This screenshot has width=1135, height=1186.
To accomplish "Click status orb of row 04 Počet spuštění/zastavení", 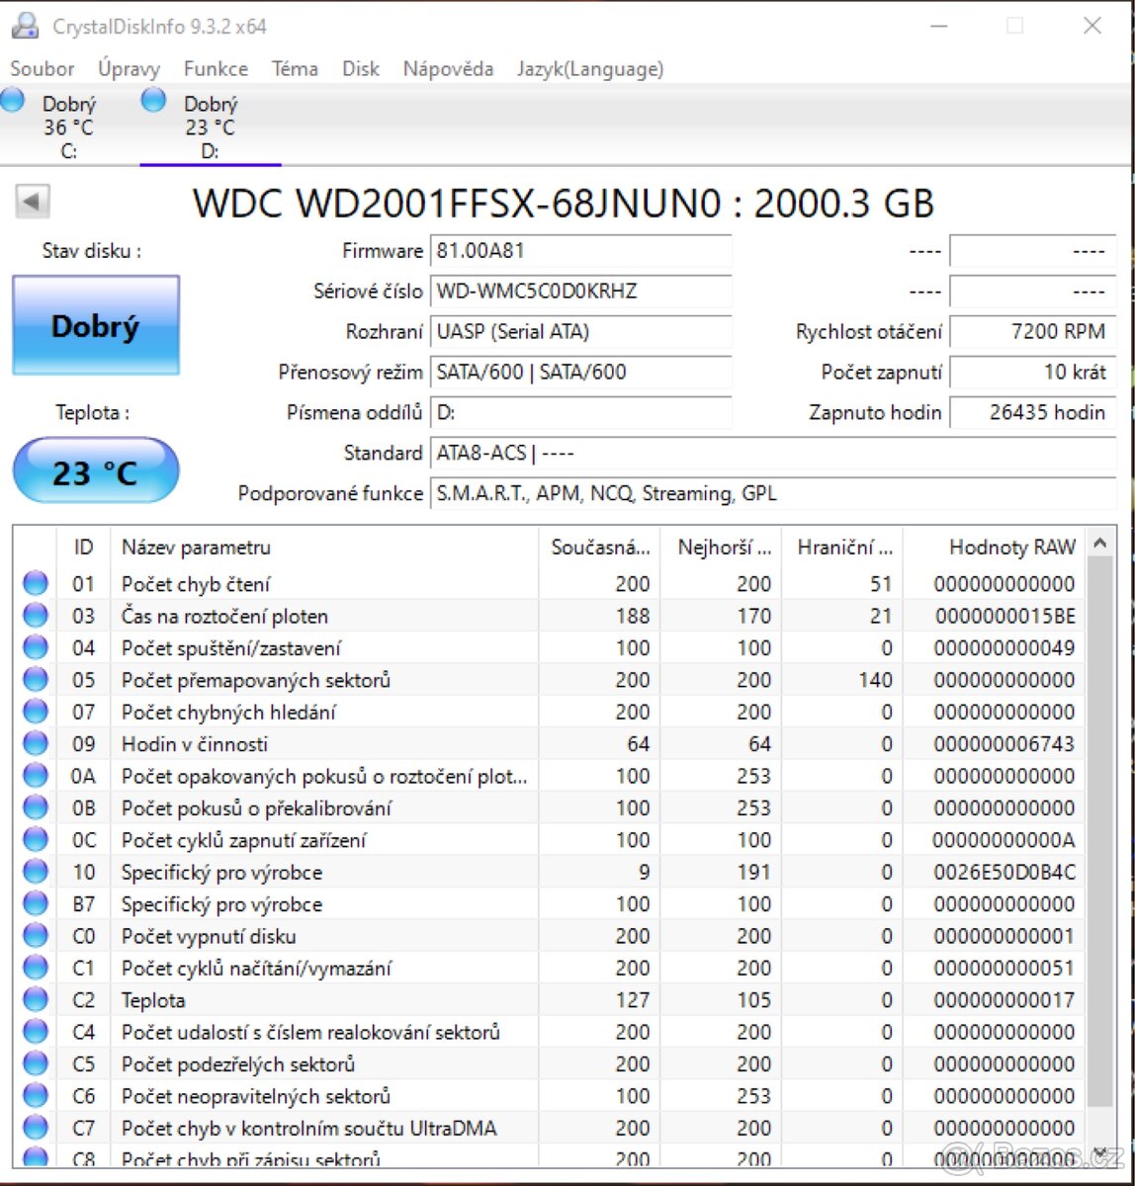I will 36,648.
